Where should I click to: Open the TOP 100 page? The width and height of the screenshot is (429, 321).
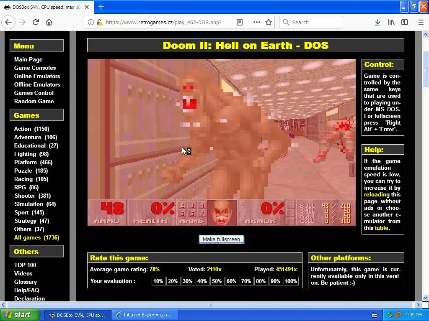[x=25, y=265]
